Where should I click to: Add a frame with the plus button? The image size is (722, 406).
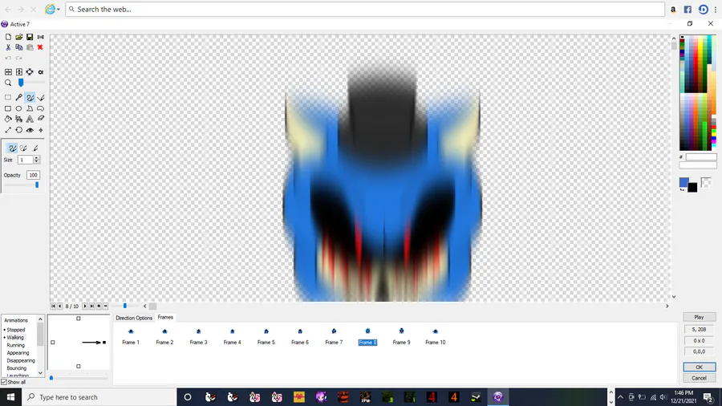[99, 307]
